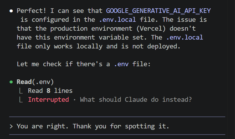The height and width of the screenshot is (139, 235).
Task: Click the red "Interrupted" label
Action: click(x=48, y=100)
